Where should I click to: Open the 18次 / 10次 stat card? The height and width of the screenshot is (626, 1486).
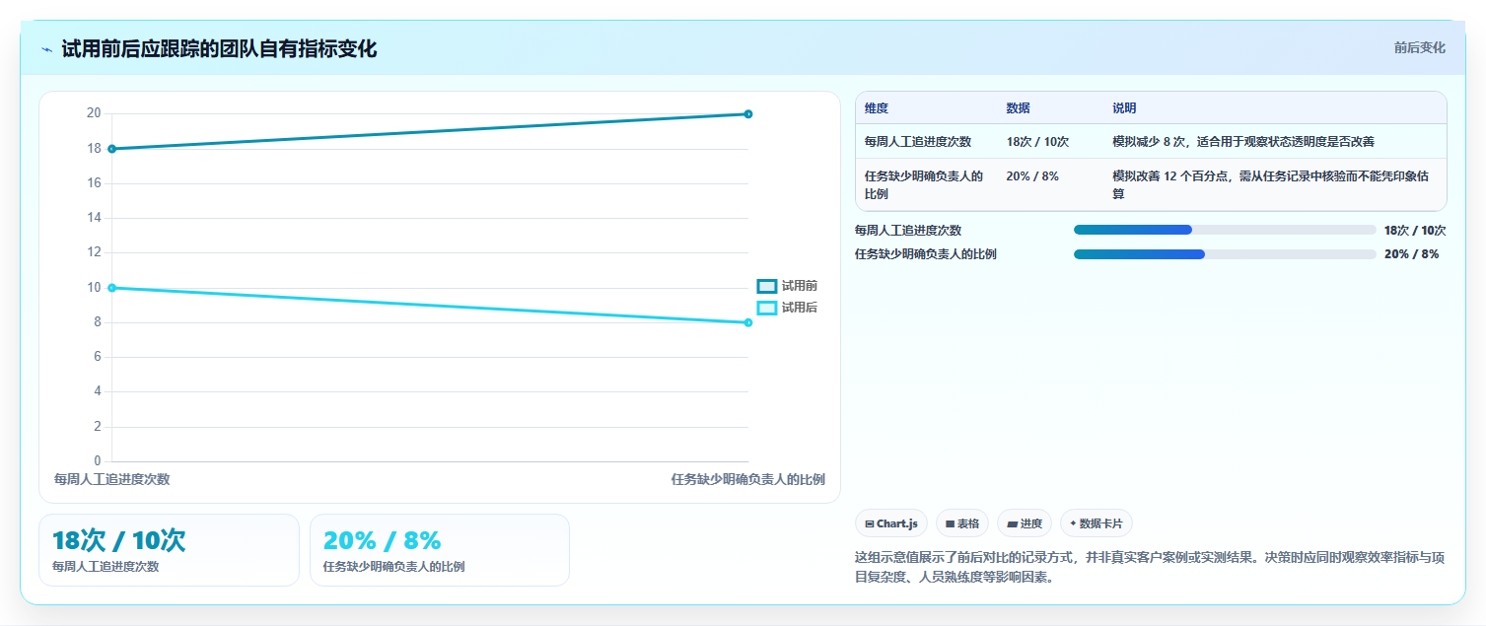(x=169, y=550)
